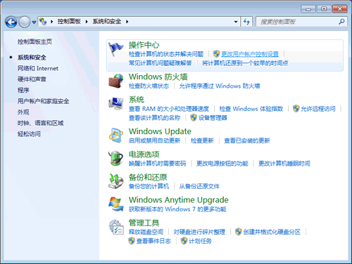Click 启用或禁用自动更新 link

(x=154, y=140)
